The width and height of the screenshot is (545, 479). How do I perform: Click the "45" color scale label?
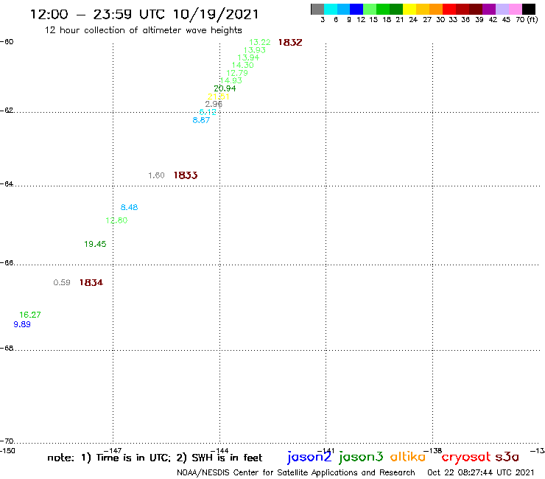tap(506, 20)
